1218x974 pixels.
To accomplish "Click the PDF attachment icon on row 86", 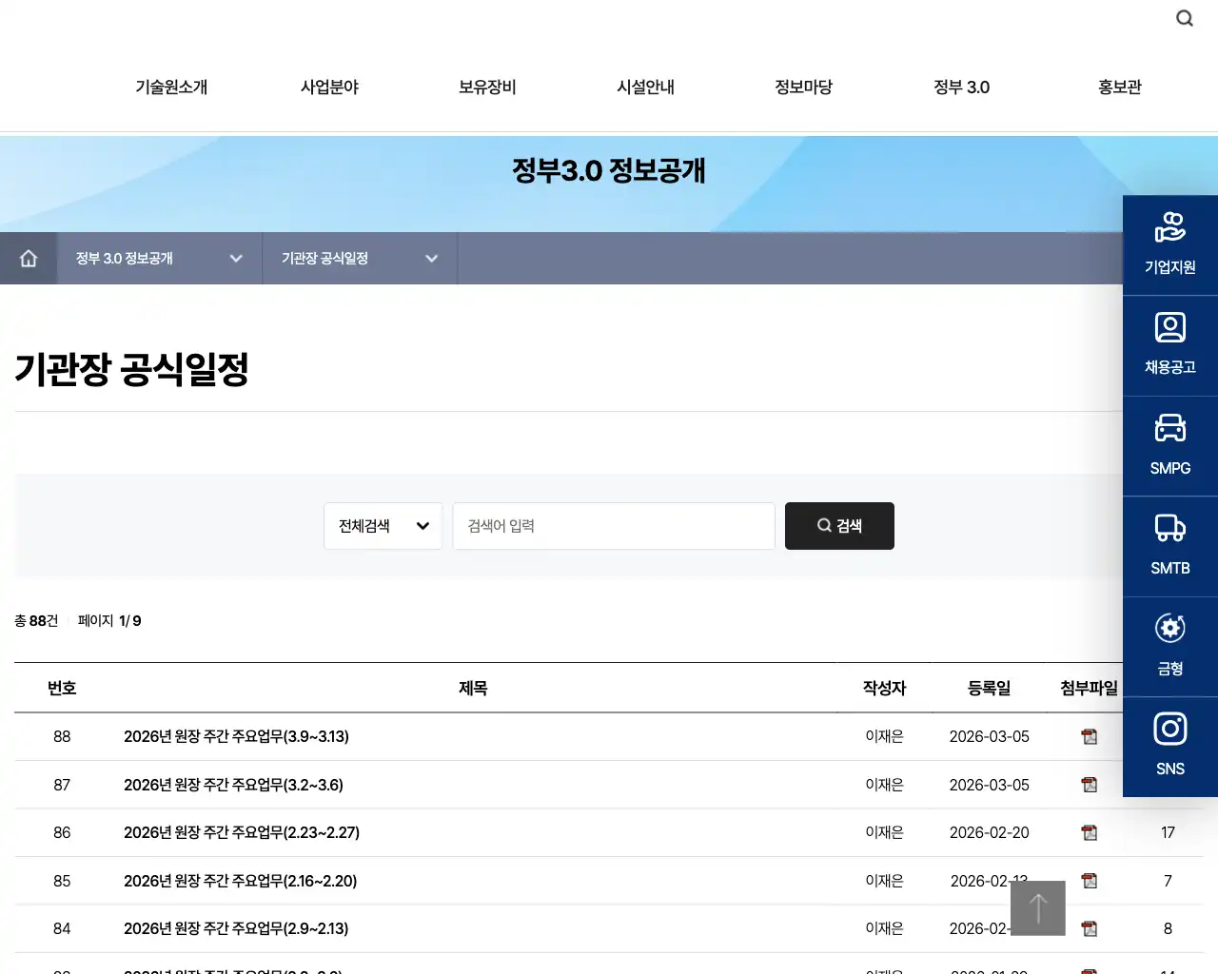I will pyautogui.click(x=1089, y=832).
